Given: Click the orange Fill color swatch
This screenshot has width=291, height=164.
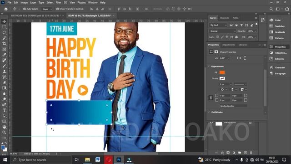Looking at the screenshot, I should 222,72.
